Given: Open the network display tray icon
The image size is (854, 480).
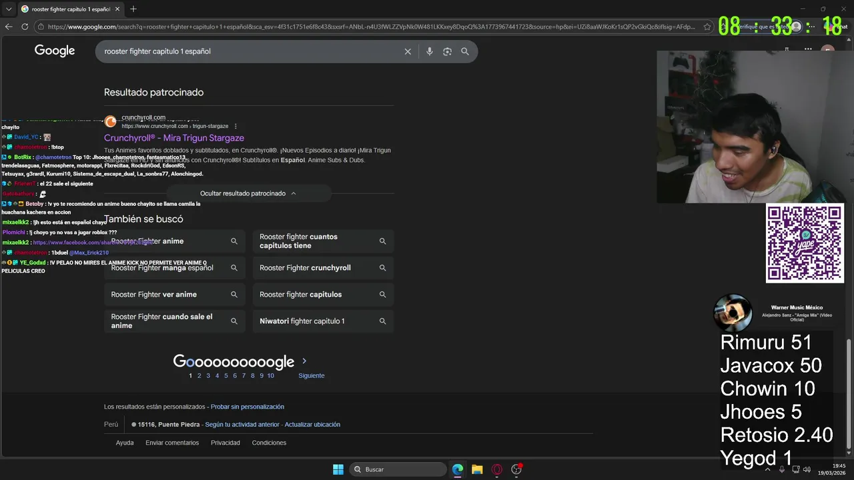Looking at the screenshot, I should click(796, 469).
